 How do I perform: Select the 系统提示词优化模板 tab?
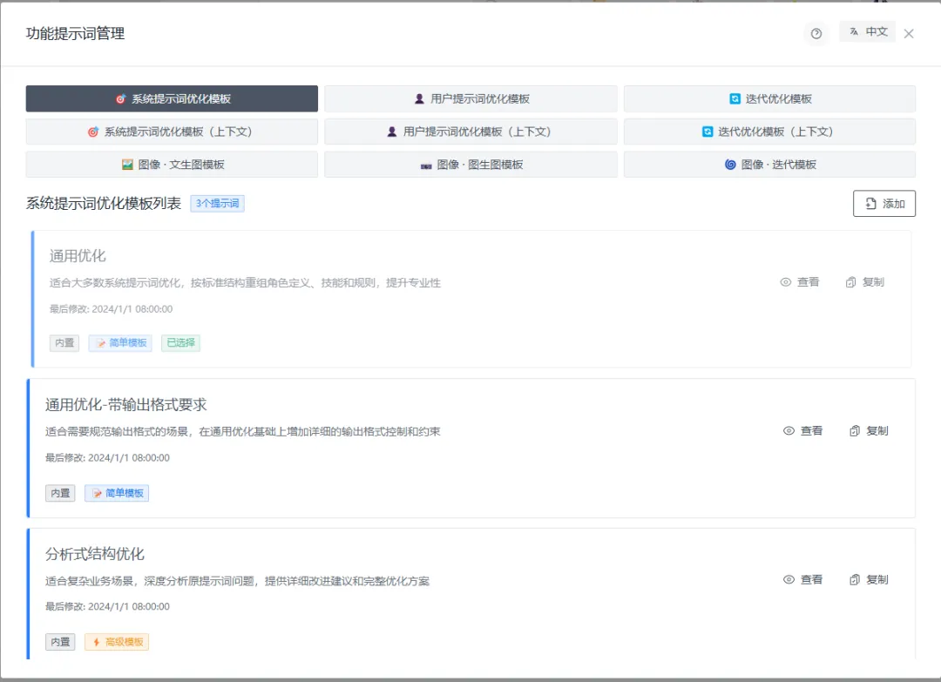pos(172,98)
